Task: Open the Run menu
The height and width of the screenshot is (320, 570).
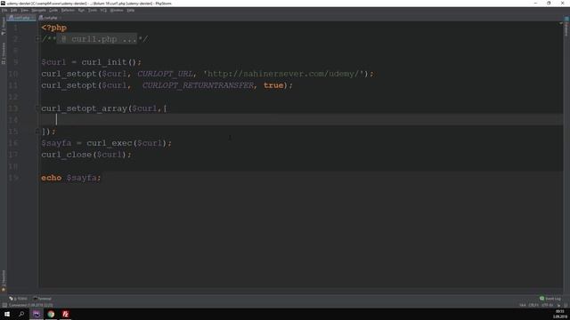Action: coord(81,10)
